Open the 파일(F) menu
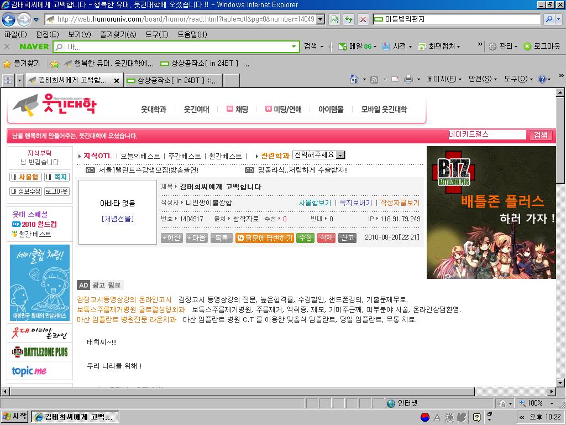Image resolution: width=566 pixels, height=425 pixels. (x=15, y=35)
